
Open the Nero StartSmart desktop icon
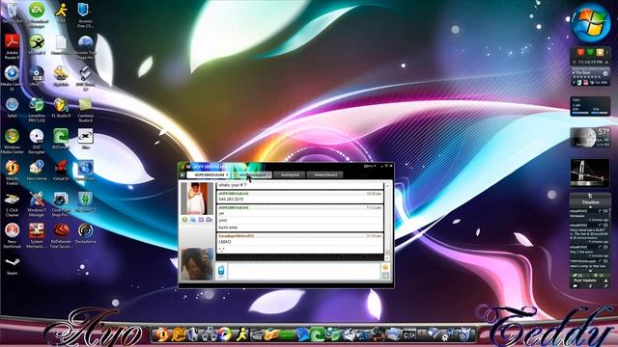click(x=12, y=235)
